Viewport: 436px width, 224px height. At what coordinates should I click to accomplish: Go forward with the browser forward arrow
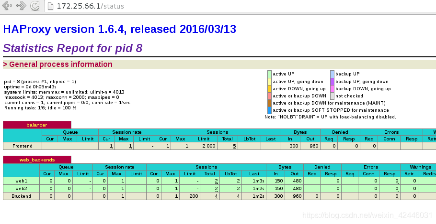click(22, 6)
